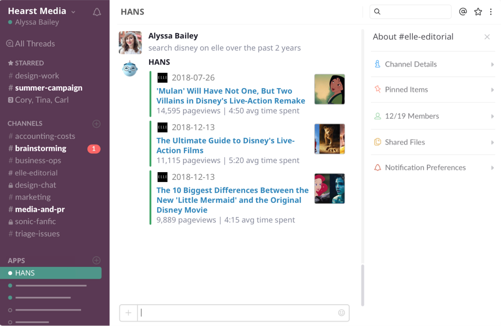Click the green status dot beside Alyssa Bailey in sidebar
This screenshot has height=326, width=501.
point(10,22)
